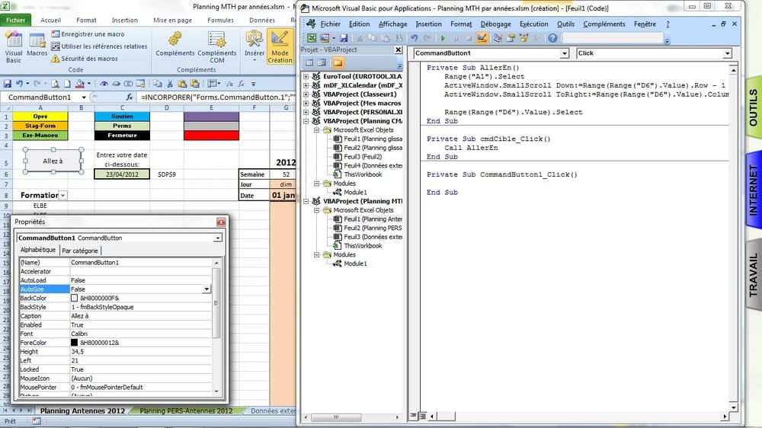The image size is (762, 428).
Task: Expand the EuroTool project node
Action: pos(306,77)
